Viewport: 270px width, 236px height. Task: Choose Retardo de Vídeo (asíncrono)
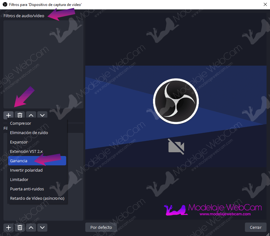(37, 198)
